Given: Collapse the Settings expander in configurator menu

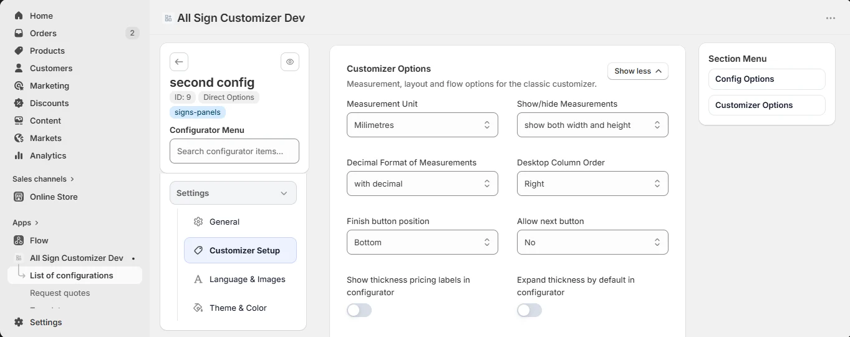Looking at the screenshot, I should click(x=233, y=193).
